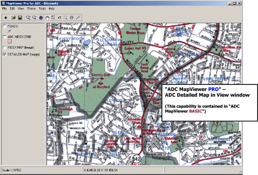Select the hand pan tool
The image size is (258, 175).
[47, 17]
